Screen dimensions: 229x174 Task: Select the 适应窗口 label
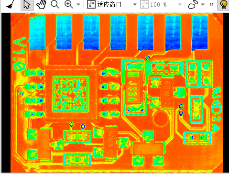tap(109, 5)
